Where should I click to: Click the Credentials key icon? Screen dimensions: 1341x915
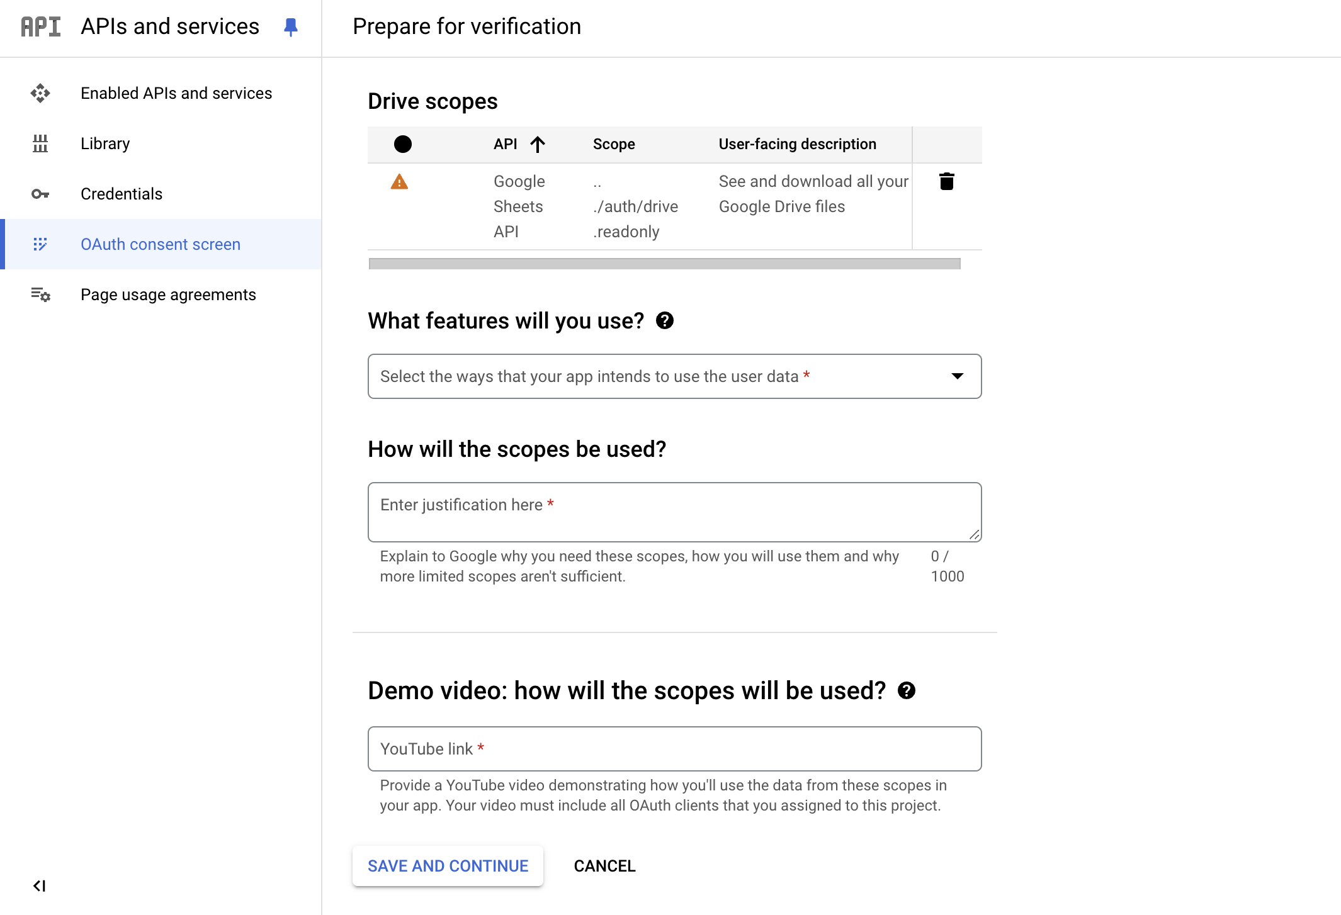pyautogui.click(x=40, y=194)
